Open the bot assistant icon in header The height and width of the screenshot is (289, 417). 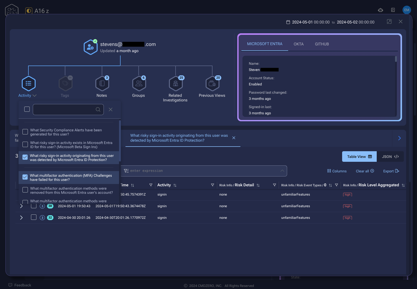coord(380,10)
